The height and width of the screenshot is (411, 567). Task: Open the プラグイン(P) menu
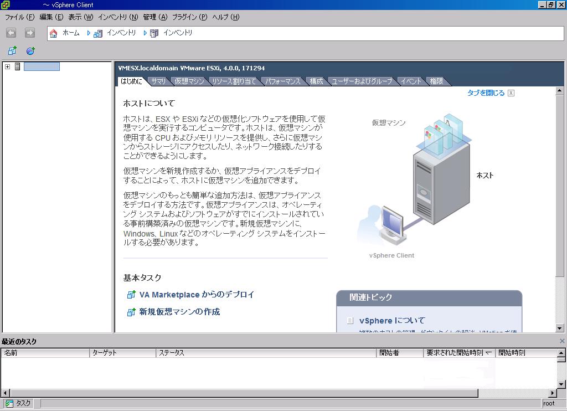(x=189, y=17)
